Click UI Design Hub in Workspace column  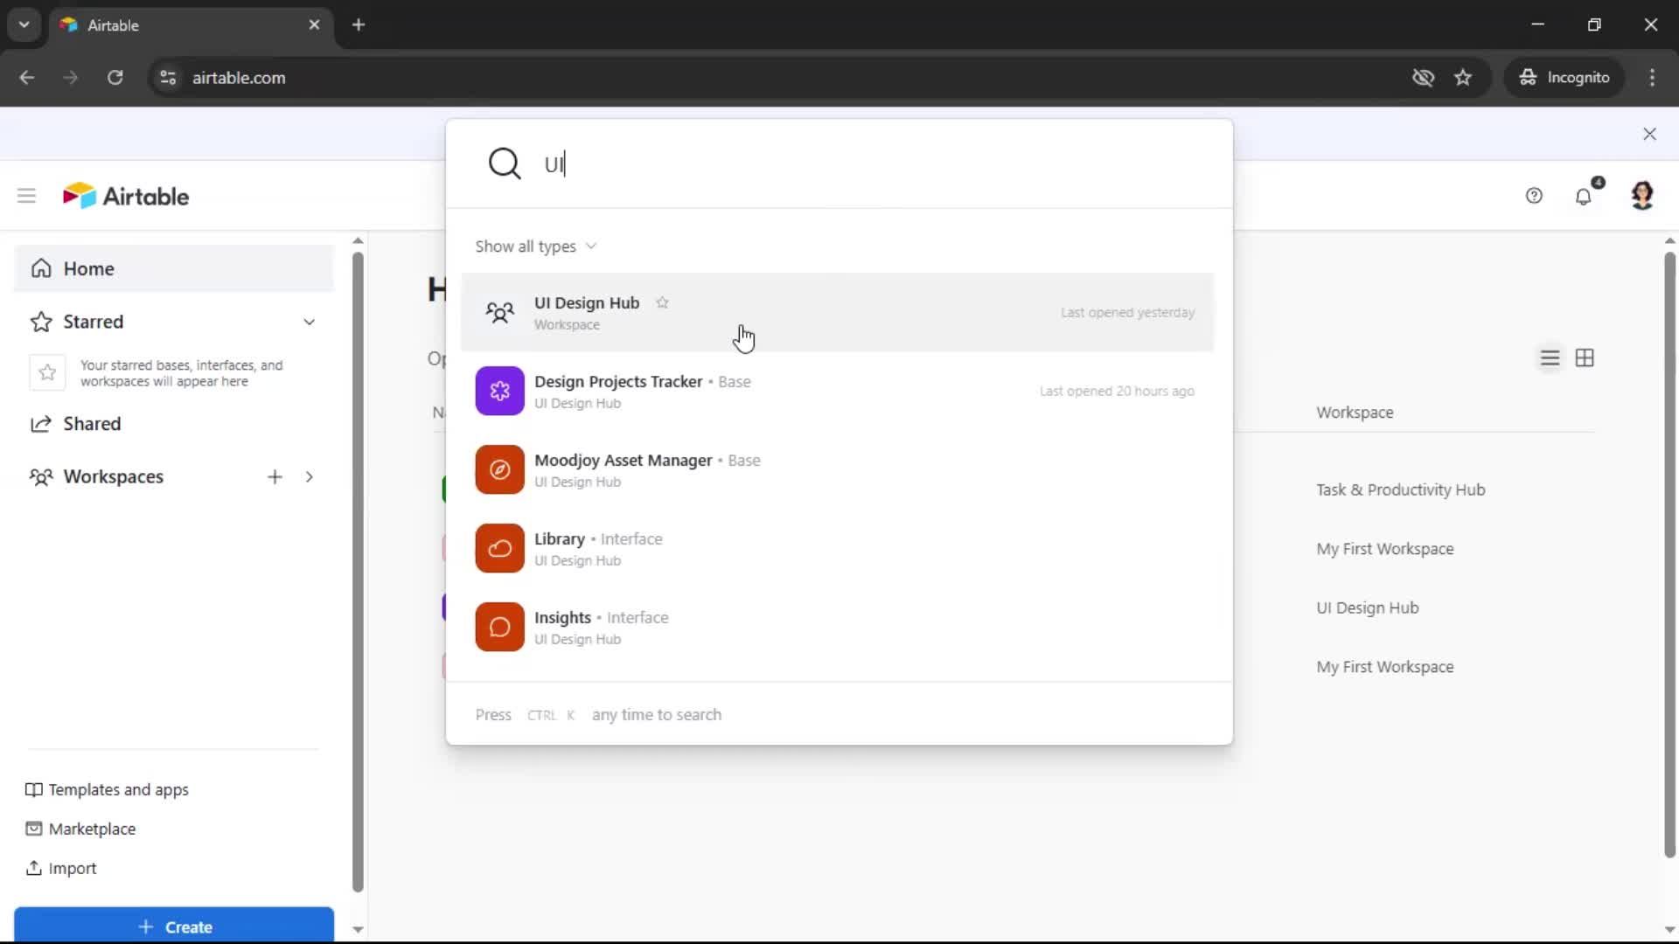(x=1367, y=607)
